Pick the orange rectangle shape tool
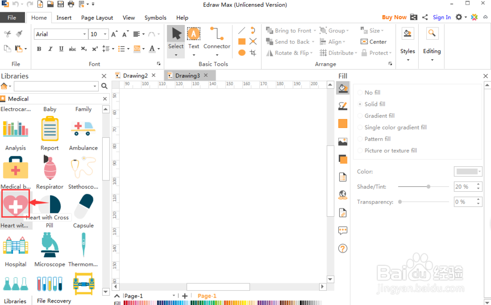This screenshot has width=491, height=305. pyautogui.click(x=242, y=41)
